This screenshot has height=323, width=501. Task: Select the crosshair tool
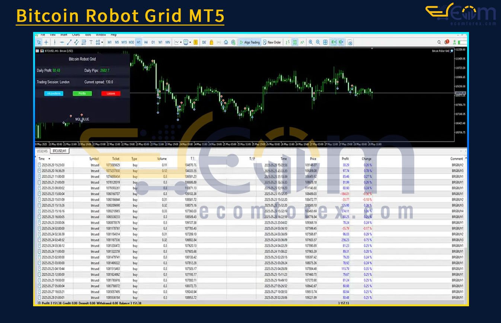(46, 42)
